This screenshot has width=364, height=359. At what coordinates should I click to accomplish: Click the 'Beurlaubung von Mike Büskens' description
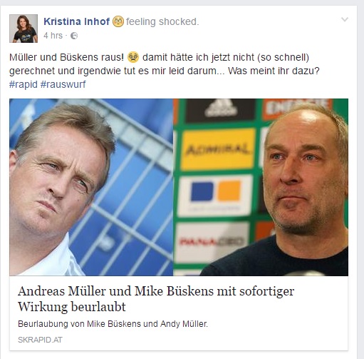point(113,324)
